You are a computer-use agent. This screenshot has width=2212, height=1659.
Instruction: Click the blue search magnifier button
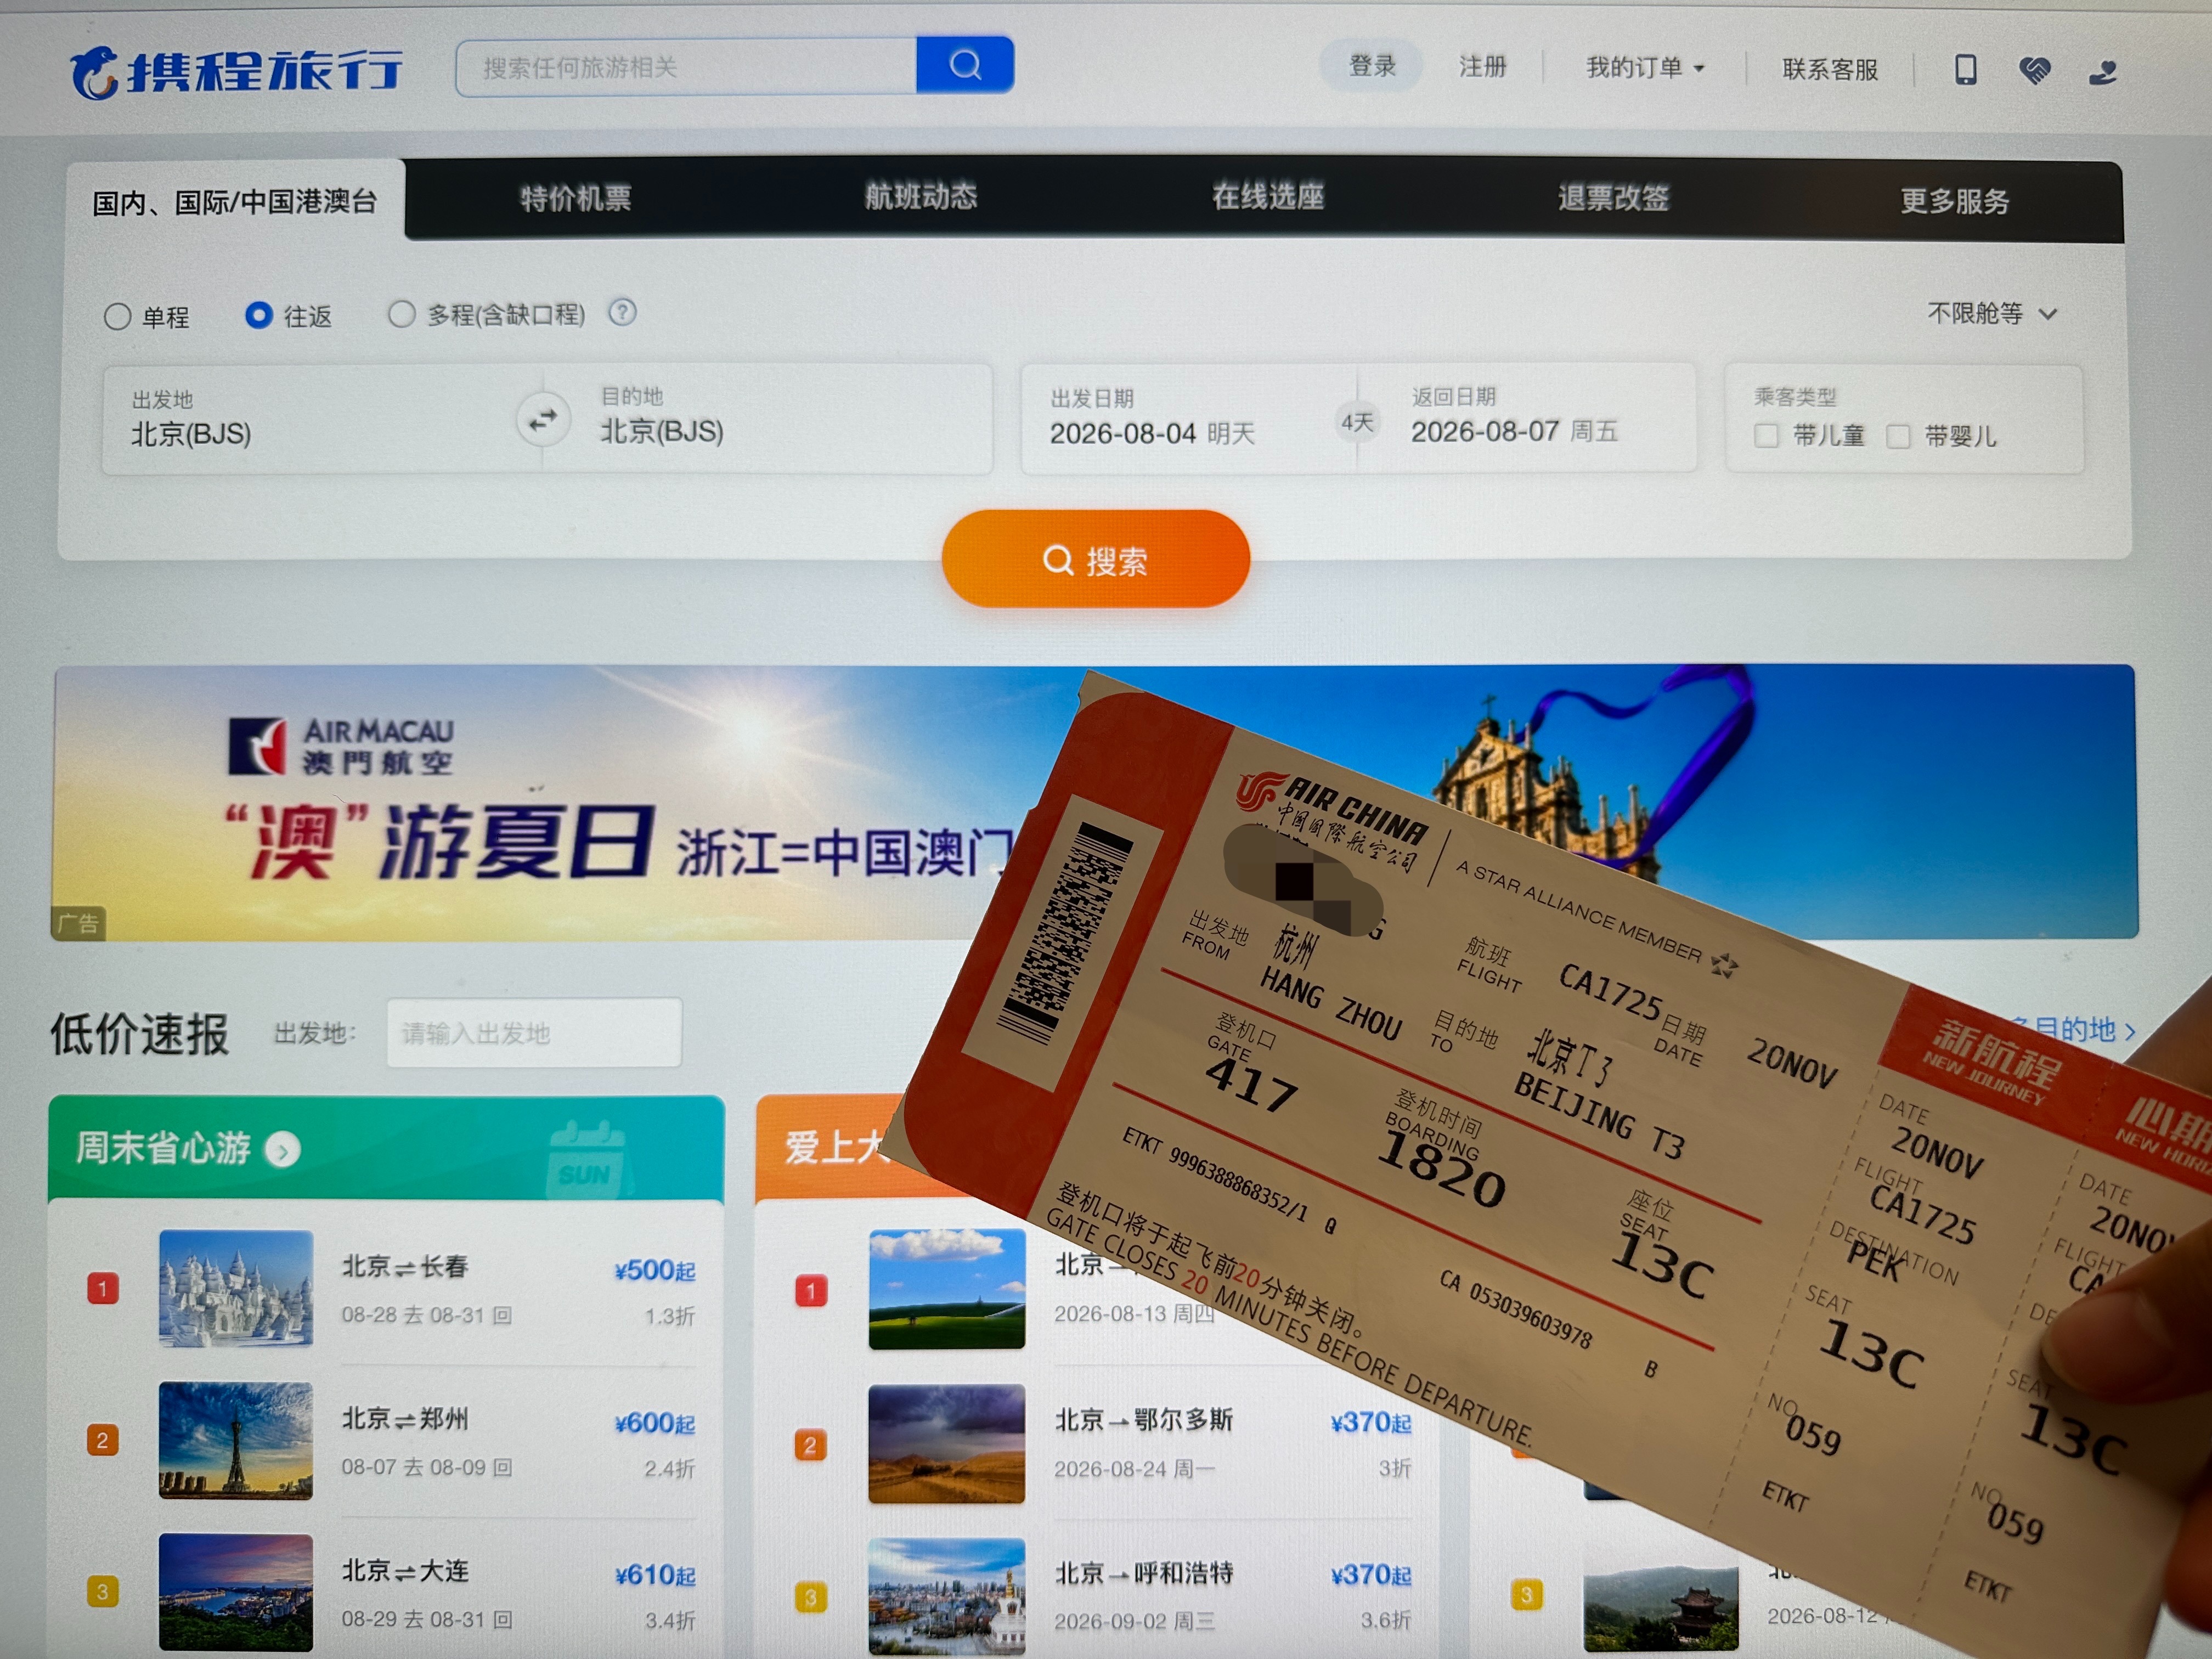click(965, 66)
